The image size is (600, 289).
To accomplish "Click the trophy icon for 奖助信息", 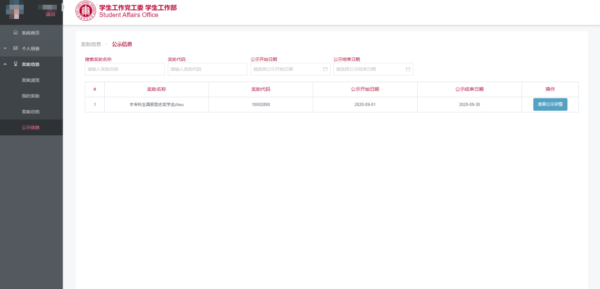I will (x=16, y=64).
